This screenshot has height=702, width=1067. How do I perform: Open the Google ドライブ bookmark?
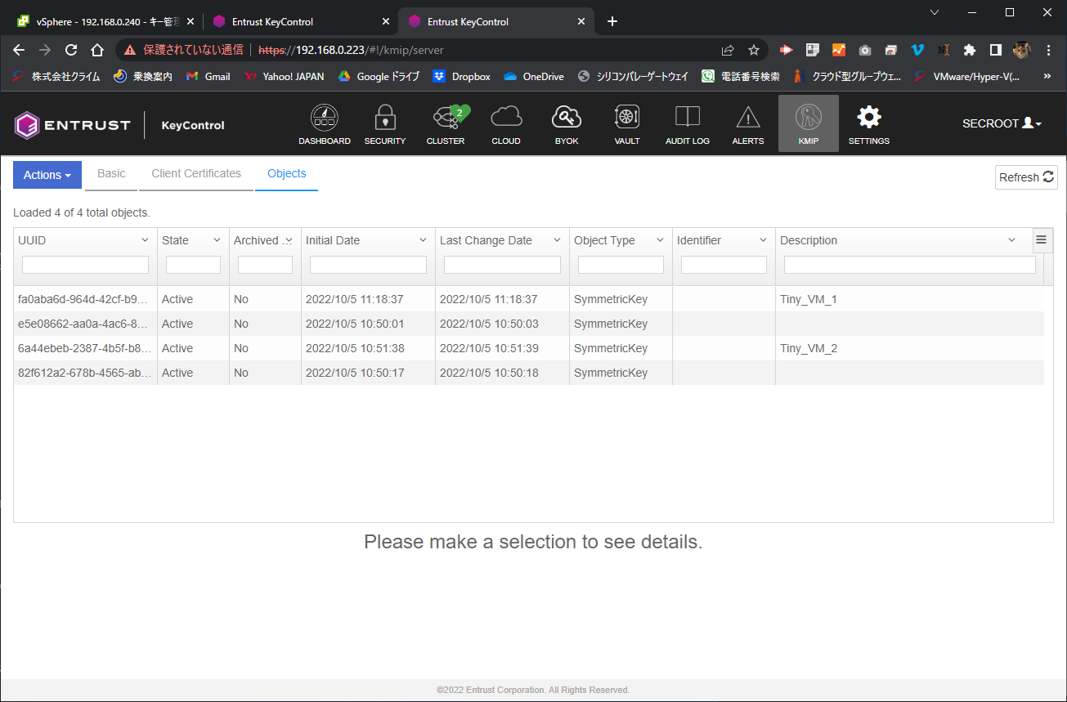[379, 76]
